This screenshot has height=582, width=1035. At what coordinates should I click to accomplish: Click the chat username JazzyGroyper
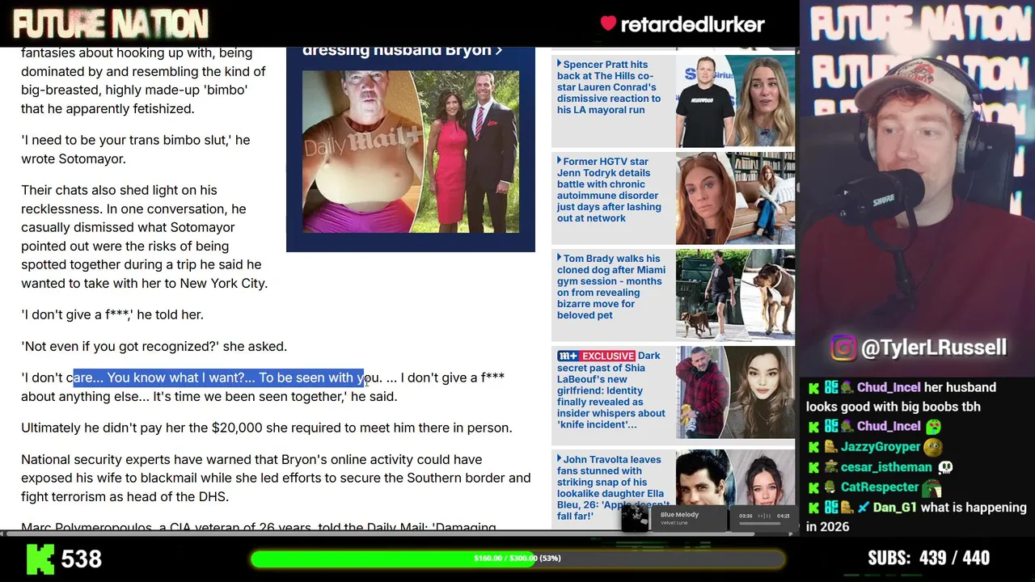coord(881,447)
